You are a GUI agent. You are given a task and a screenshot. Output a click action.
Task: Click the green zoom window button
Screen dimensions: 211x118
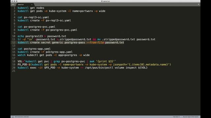tap(16, 1)
